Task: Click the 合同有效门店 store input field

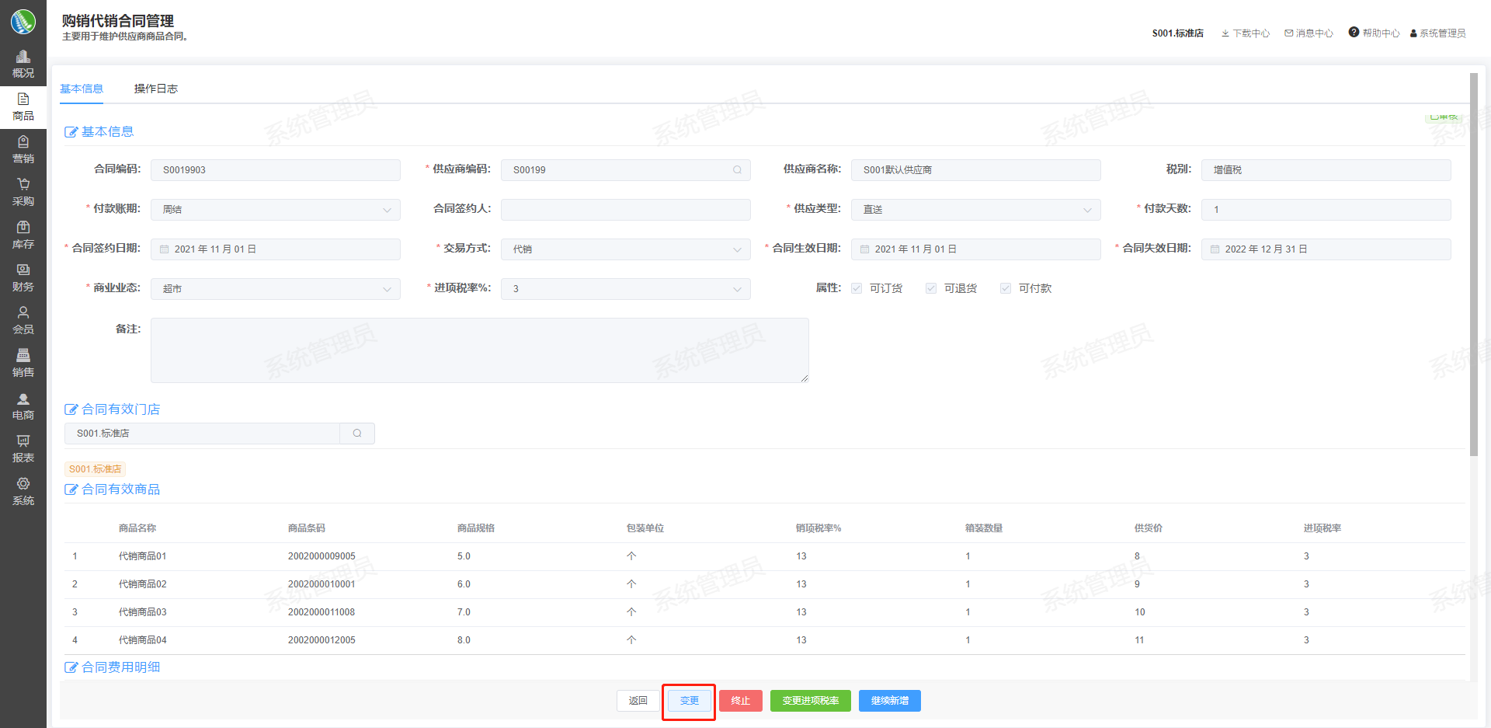Action: point(202,434)
